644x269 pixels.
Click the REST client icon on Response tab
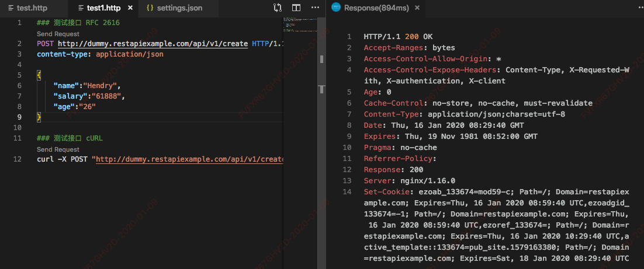click(x=335, y=8)
